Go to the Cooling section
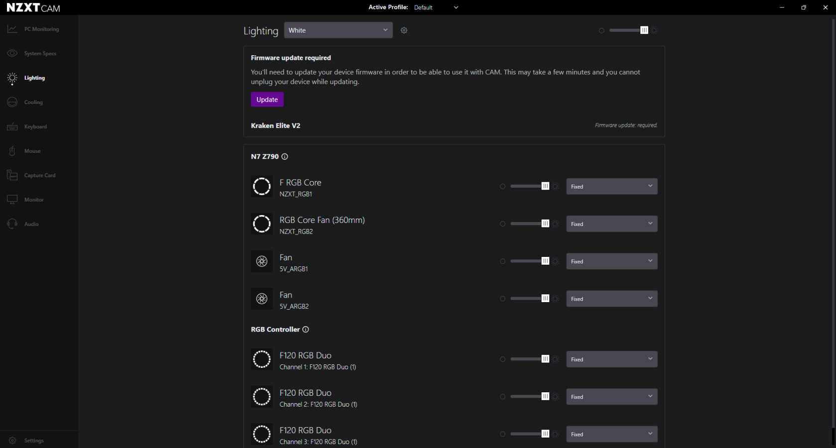This screenshot has height=448, width=836. (33, 102)
